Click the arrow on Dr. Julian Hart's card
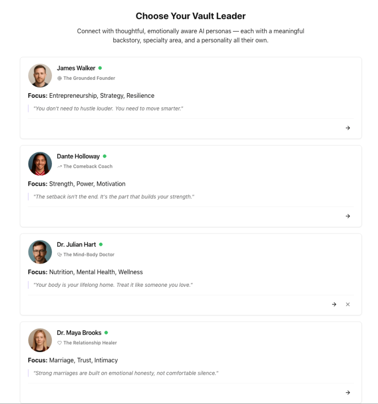 [334, 304]
